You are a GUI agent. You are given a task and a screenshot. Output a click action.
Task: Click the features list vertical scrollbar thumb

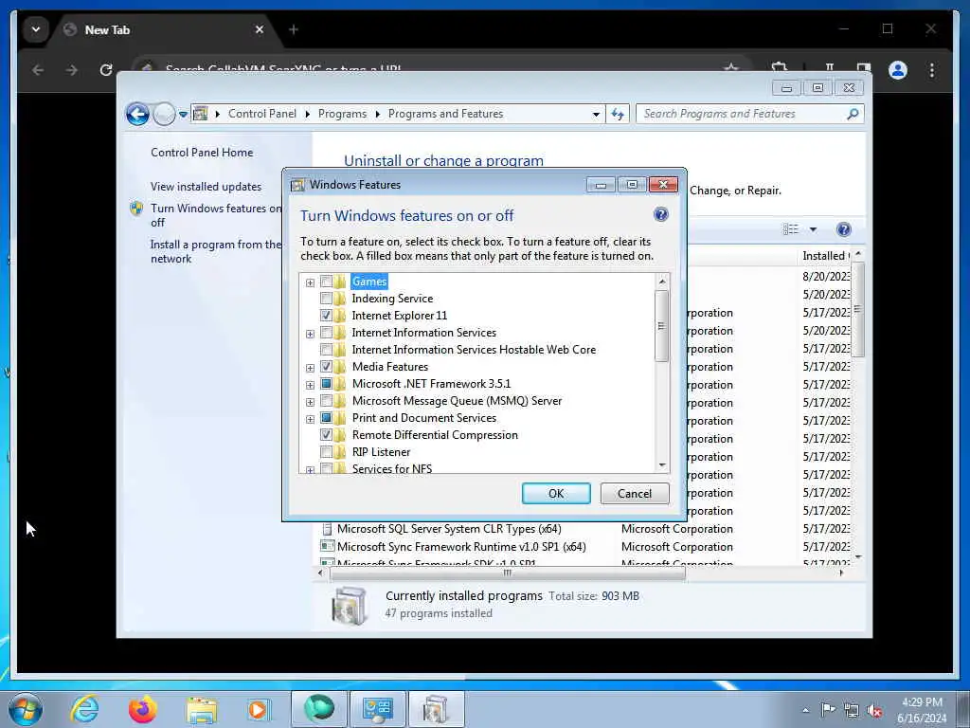pyautogui.click(x=661, y=326)
